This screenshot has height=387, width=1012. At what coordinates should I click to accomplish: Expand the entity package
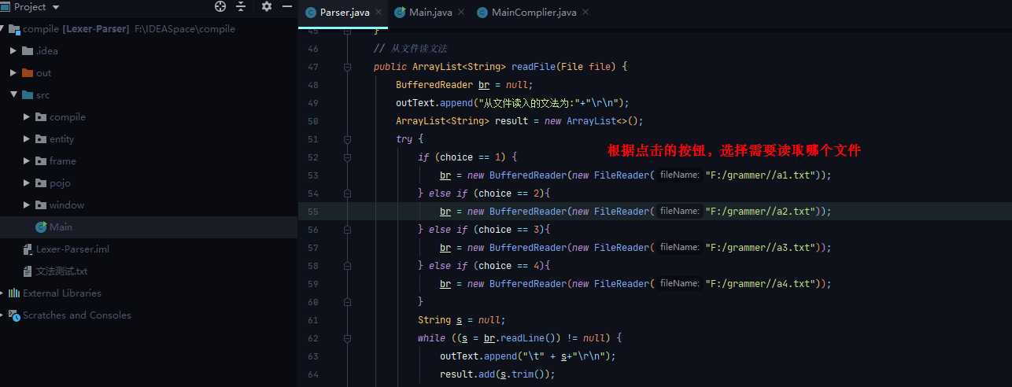(27, 139)
